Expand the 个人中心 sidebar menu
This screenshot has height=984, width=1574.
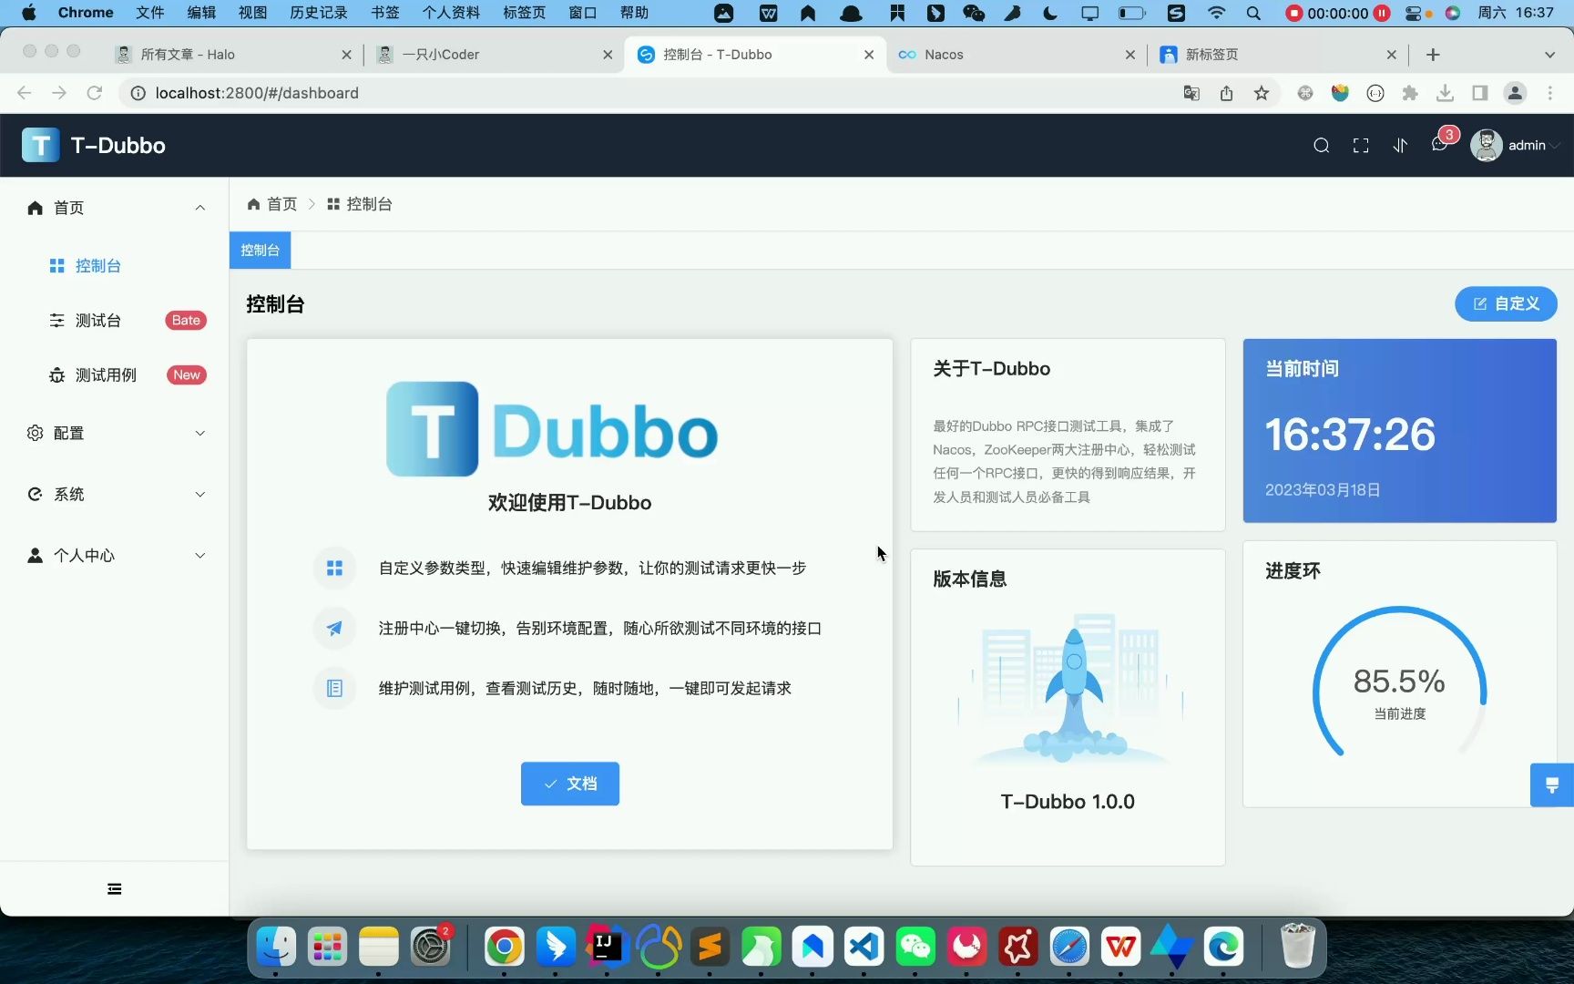pos(115,555)
